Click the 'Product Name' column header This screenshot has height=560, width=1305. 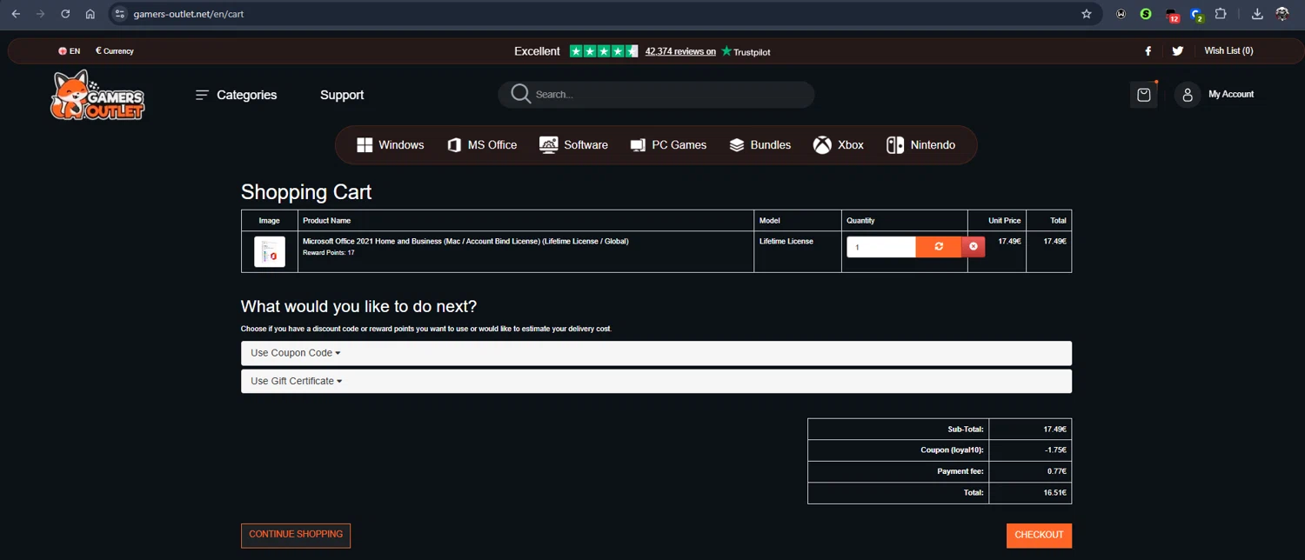point(327,221)
